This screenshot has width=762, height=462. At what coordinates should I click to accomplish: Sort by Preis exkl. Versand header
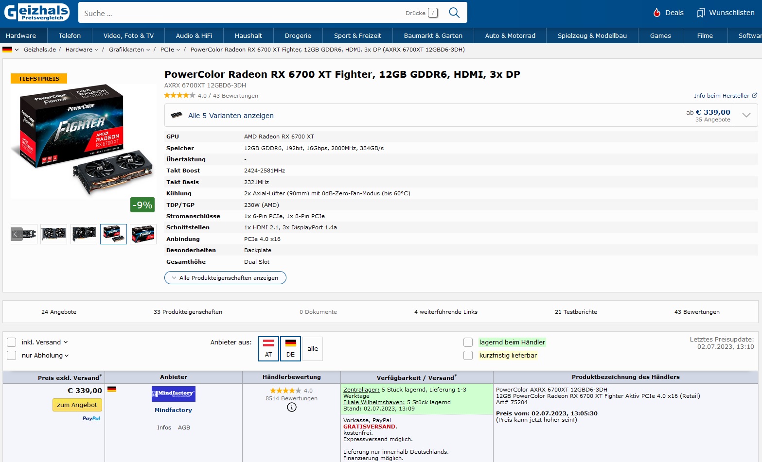tap(70, 377)
